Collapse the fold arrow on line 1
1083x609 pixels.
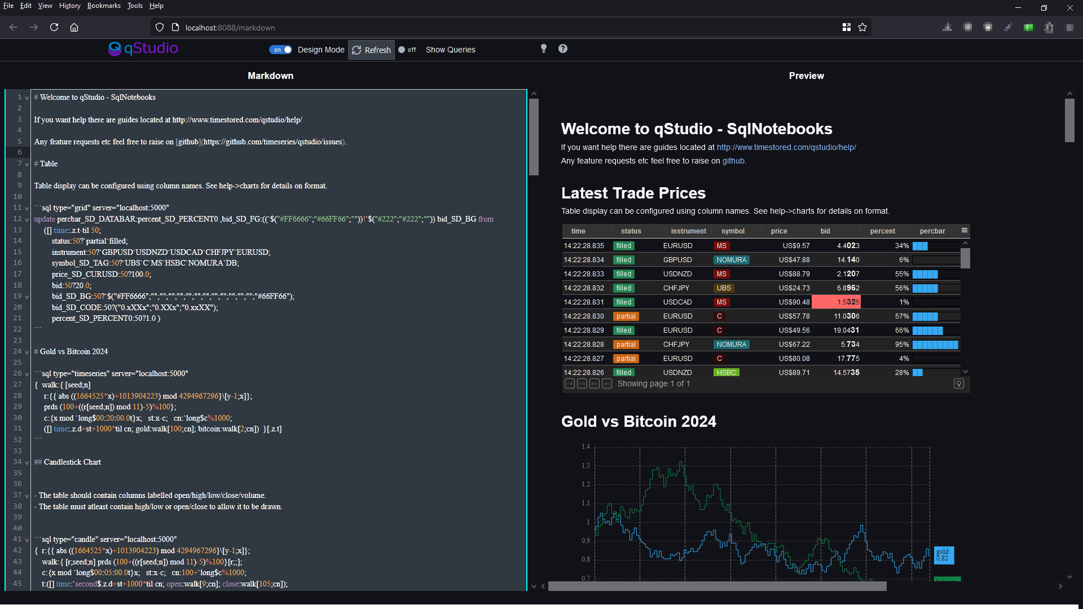coord(27,98)
